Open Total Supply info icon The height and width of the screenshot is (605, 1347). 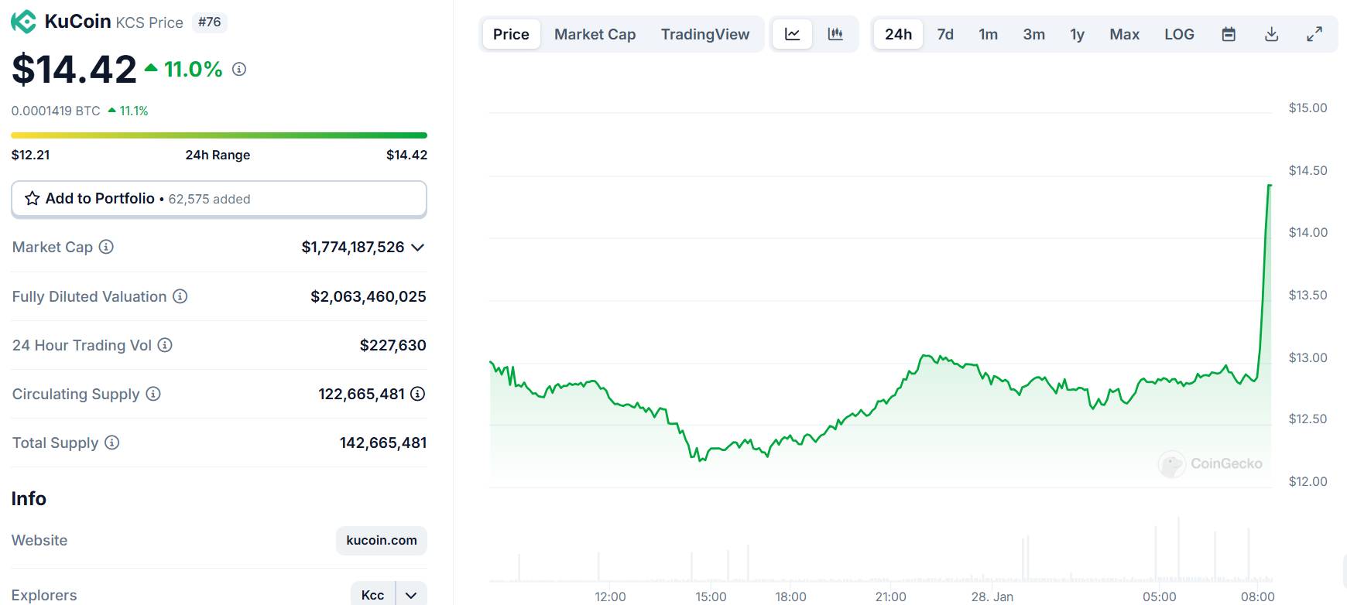(111, 443)
